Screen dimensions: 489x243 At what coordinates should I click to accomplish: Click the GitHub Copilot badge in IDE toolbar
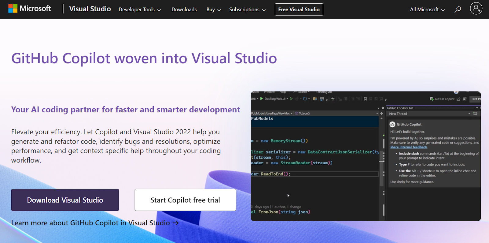(x=442, y=99)
